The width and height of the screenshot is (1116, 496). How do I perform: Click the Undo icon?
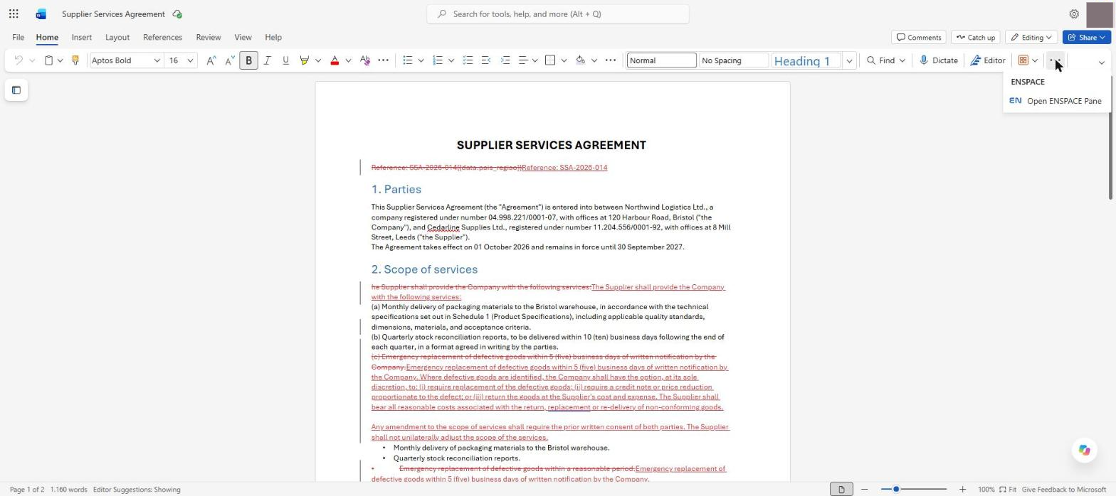coord(19,60)
